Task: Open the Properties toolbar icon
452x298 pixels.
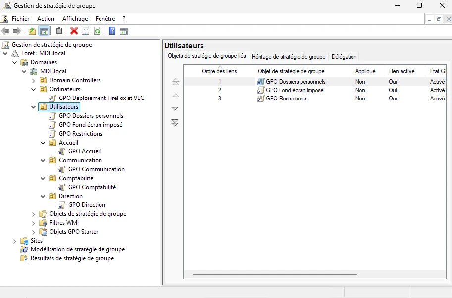Action: [85, 31]
